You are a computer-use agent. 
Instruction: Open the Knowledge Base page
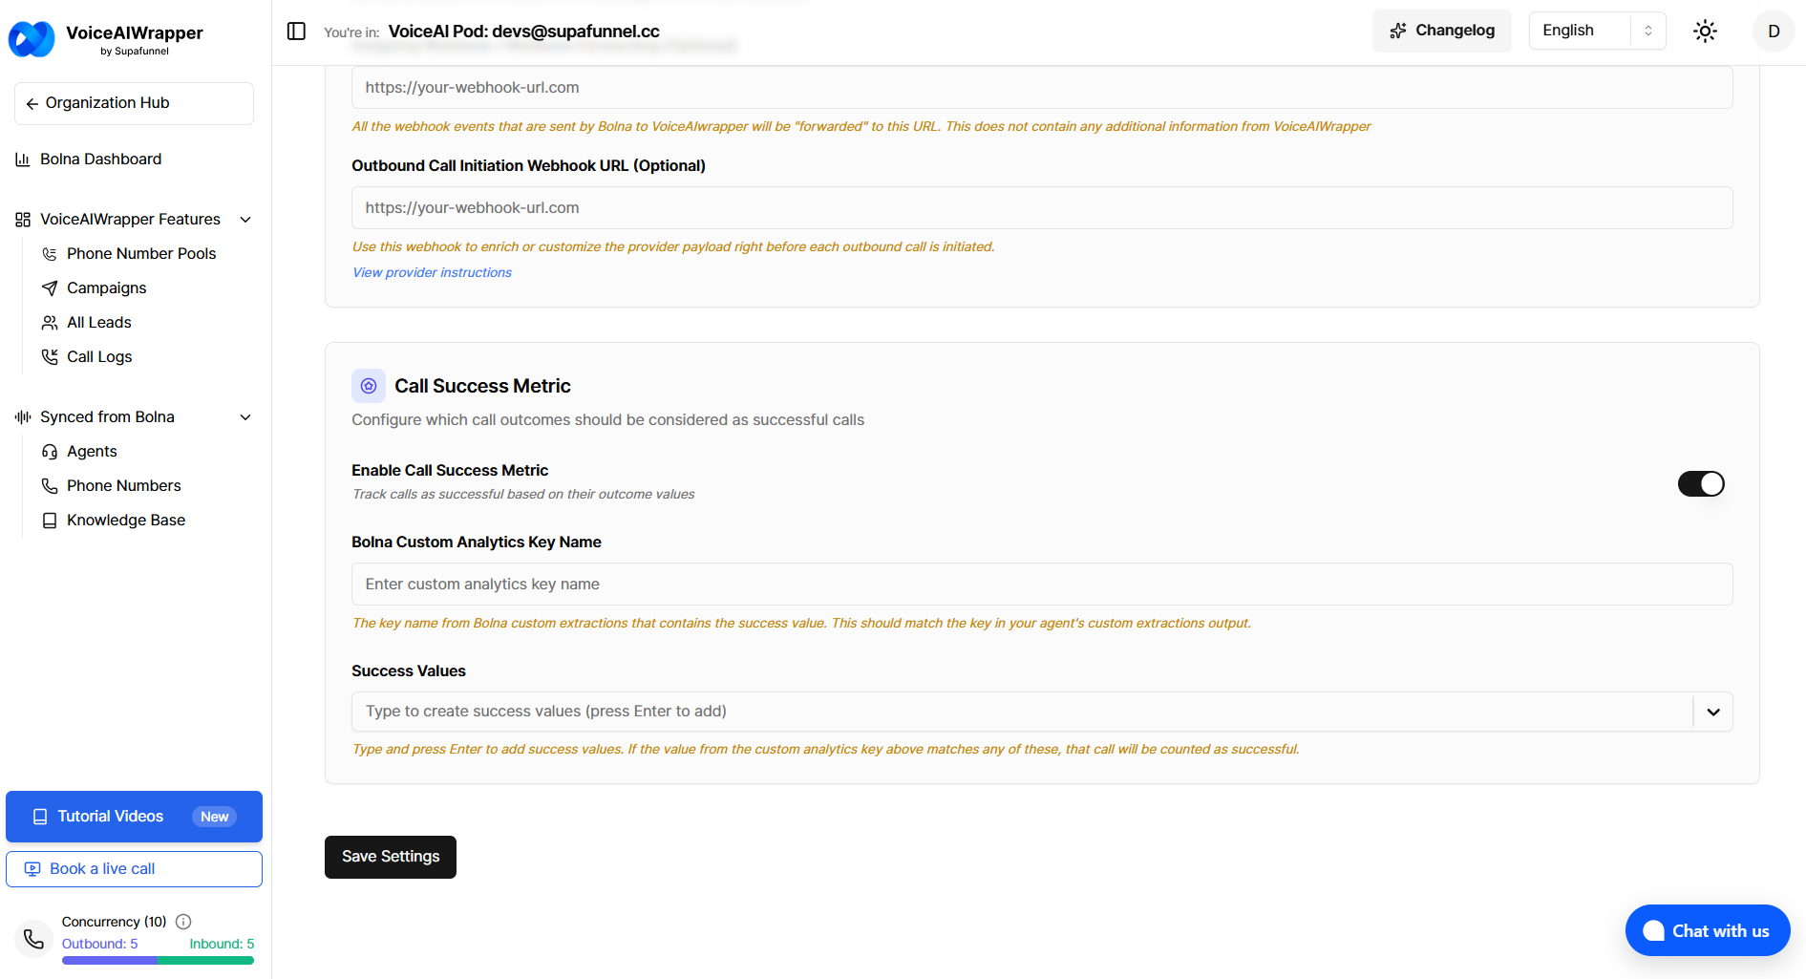pos(125,520)
